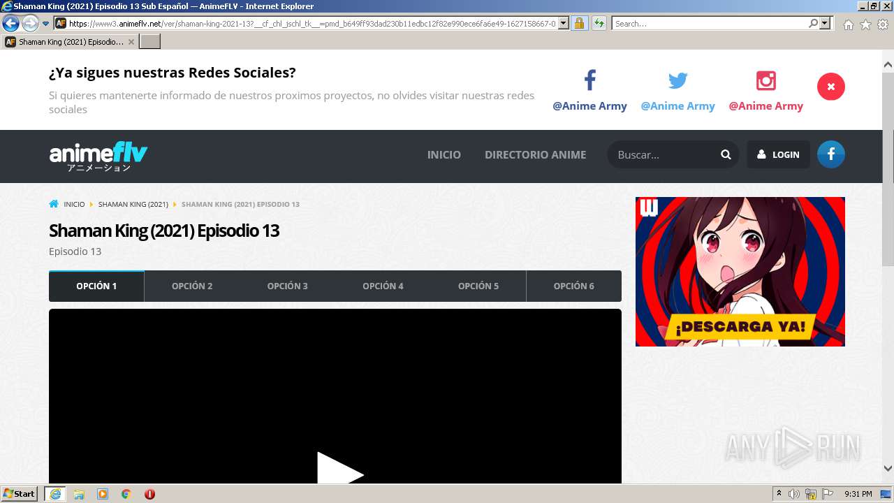Image resolution: width=894 pixels, height=503 pixels.
Task: Click the volume speaker tray icon
Action: (x=794, y=494)
